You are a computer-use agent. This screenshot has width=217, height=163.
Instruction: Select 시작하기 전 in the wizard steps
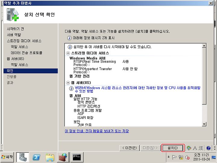[x=15, y=29]
